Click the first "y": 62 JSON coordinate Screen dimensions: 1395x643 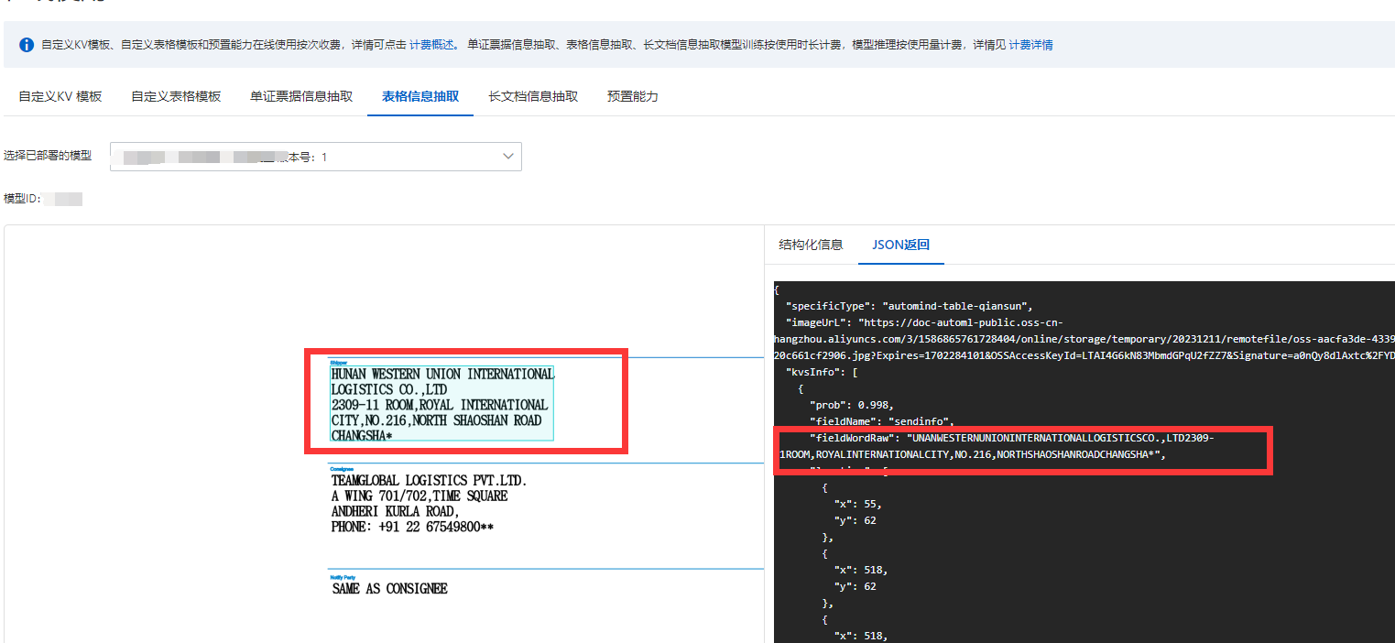[x=855, y=520]
